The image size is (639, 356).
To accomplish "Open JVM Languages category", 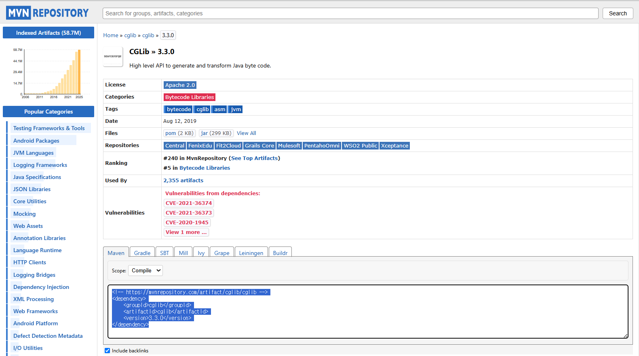I will [34, 153].
